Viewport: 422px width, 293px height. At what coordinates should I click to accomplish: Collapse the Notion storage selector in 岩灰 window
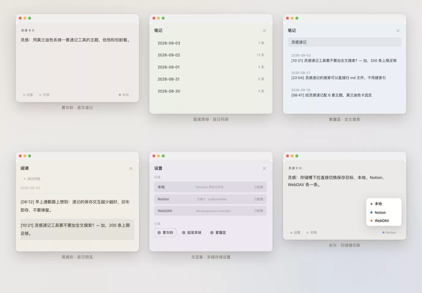(x=390, y=233)
